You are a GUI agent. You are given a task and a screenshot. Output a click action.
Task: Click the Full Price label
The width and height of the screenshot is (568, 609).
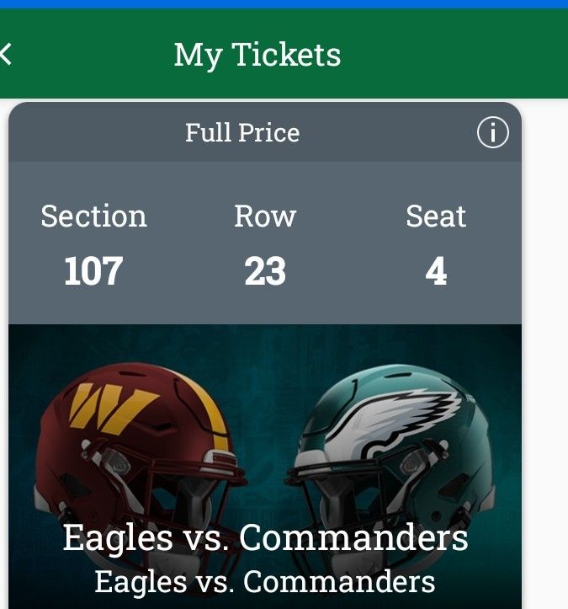coord(242,132)
